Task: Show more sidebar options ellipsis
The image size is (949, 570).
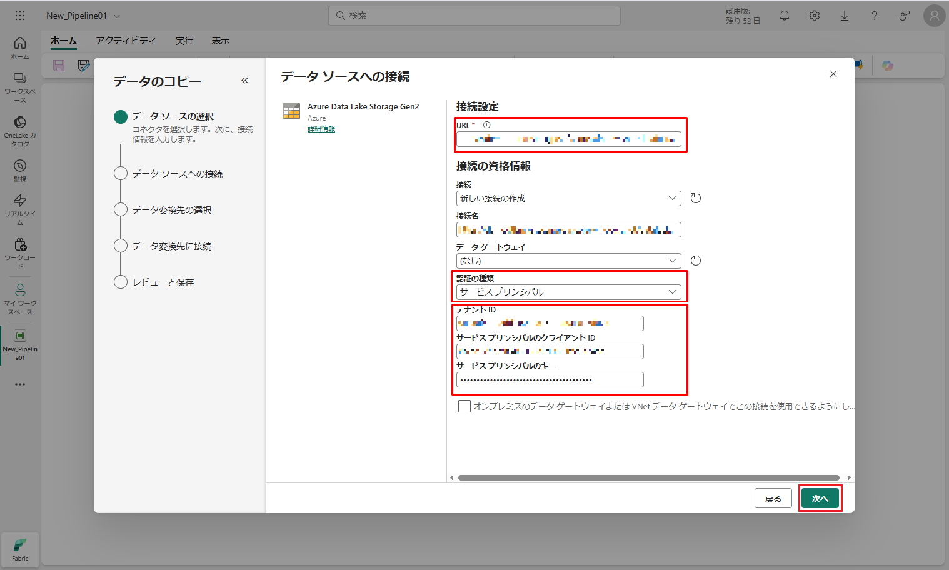Action: (x=20, y=384)
